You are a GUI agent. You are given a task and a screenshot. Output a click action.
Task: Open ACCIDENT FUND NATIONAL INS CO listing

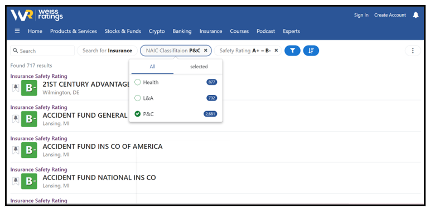coord(99,178)
